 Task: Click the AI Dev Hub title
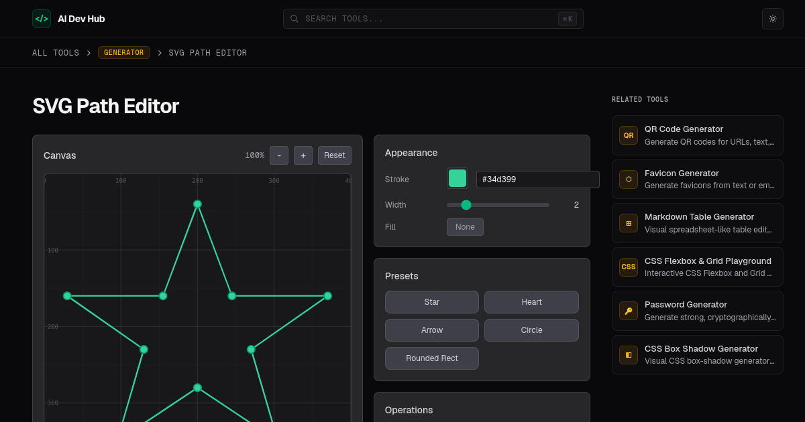pos(81,19)
